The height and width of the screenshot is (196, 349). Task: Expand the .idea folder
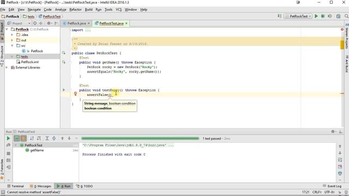click(x=12, y=35)
